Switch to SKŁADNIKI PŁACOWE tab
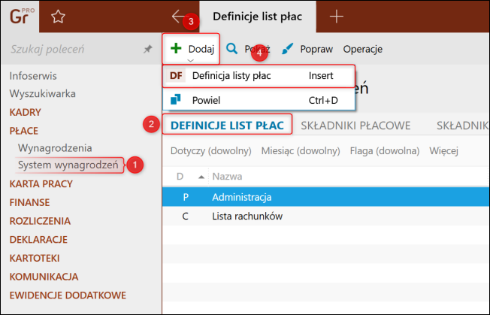Screen dimensions: 490x315 click(355, 126)
